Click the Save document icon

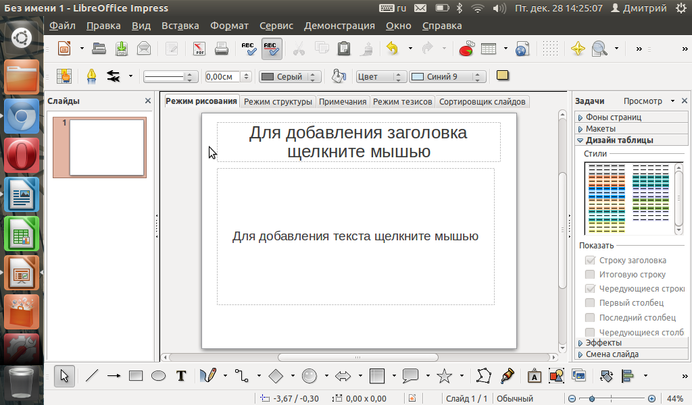pos(122,49)
